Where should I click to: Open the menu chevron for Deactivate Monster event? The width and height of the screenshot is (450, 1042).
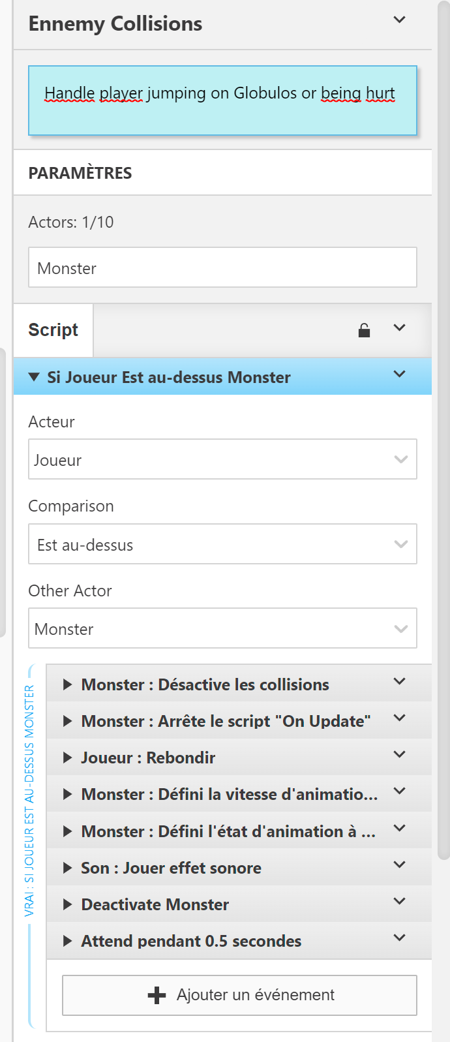point(400,902)
